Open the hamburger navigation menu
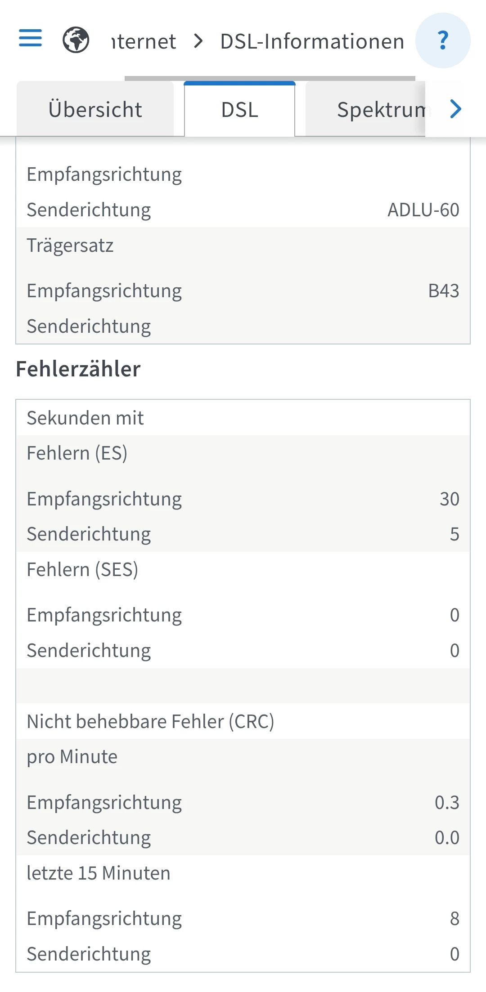 (30, 38)
